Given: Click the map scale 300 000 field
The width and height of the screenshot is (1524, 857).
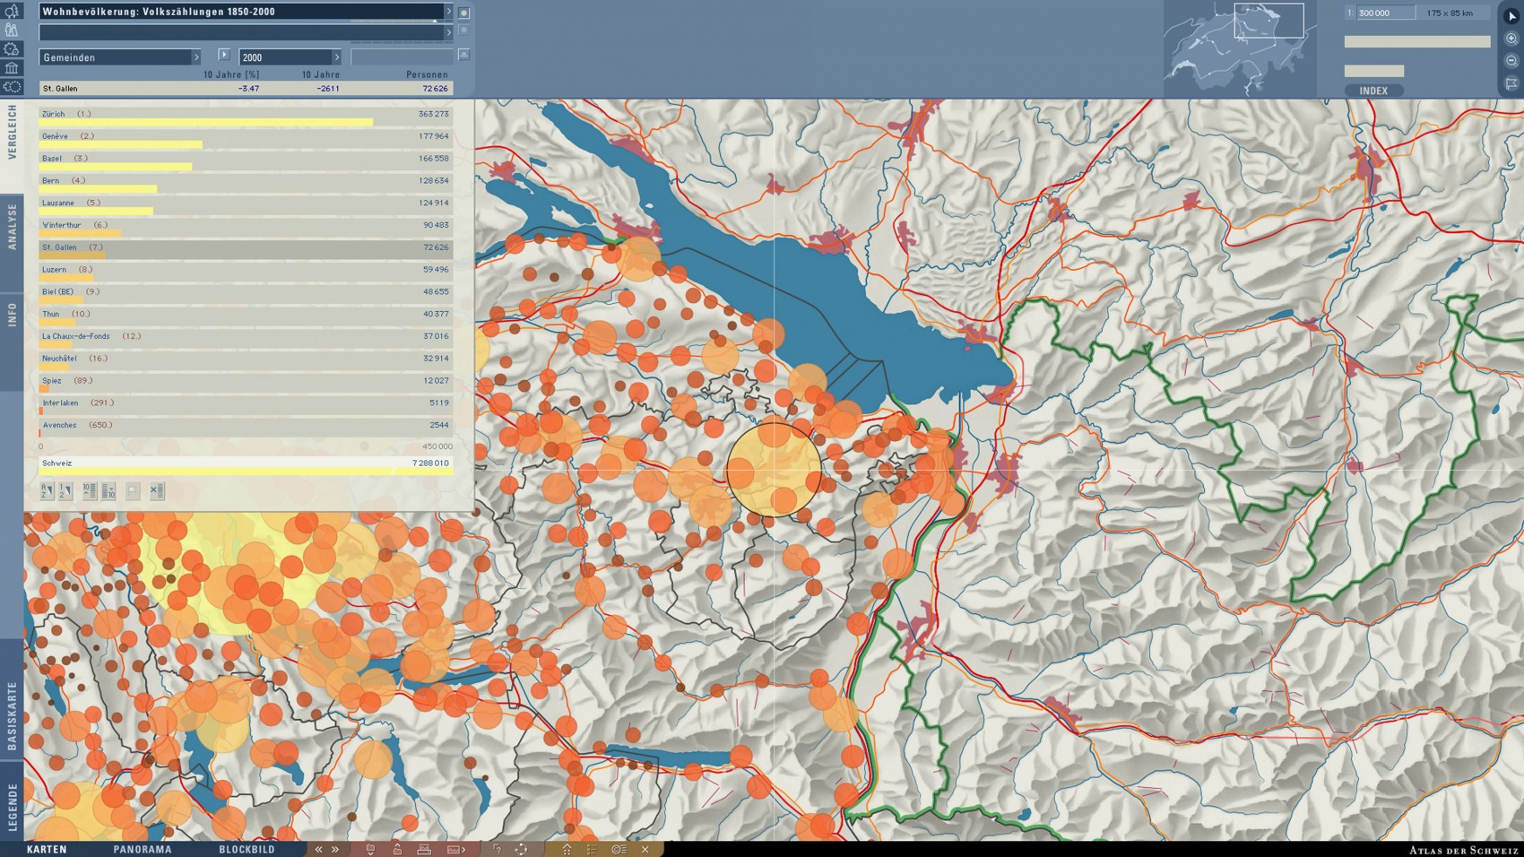Looking at the screenshot, I should [1385, 13].
